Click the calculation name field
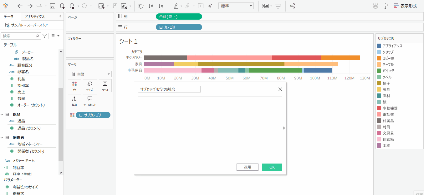Viewport: 424px width, 195px height. click(x=169, y=89)
